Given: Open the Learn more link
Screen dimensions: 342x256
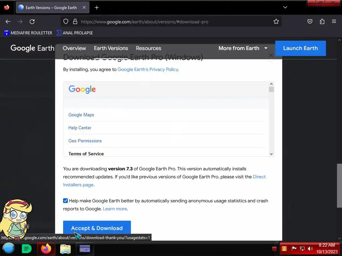Looking at the screenshot, I should (x=115, y=209).
